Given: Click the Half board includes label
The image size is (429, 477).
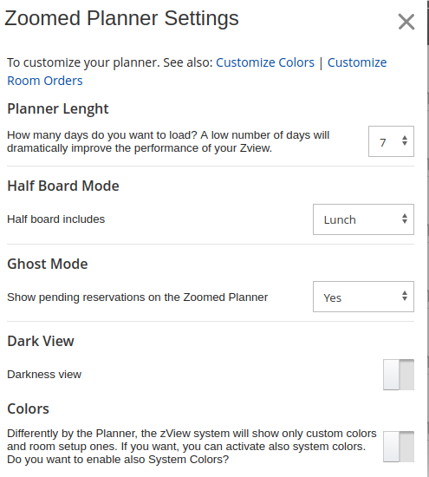Looking at the screenshot, I should [56, 219].
